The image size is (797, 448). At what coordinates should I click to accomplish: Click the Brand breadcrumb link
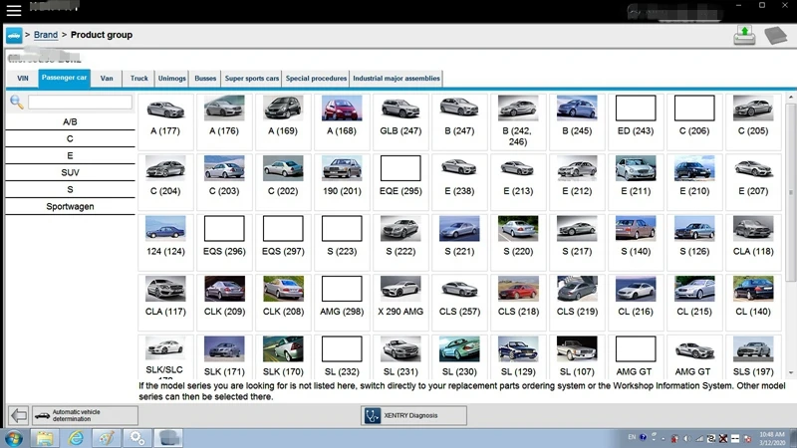click(46, 35)
